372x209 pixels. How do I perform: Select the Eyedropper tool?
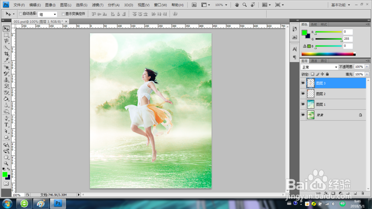tap(6, 60)
